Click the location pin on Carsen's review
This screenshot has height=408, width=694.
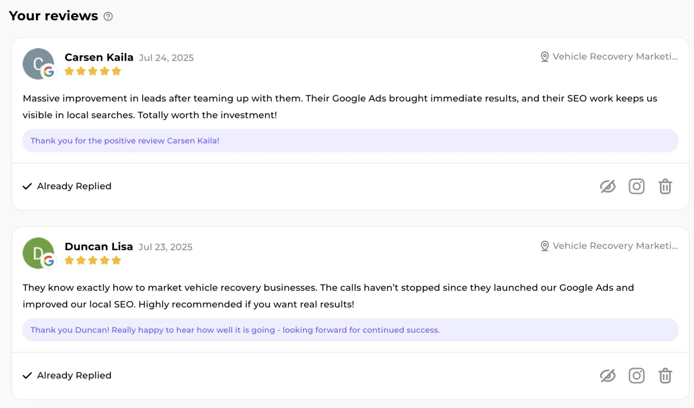[x=544, y=57]
